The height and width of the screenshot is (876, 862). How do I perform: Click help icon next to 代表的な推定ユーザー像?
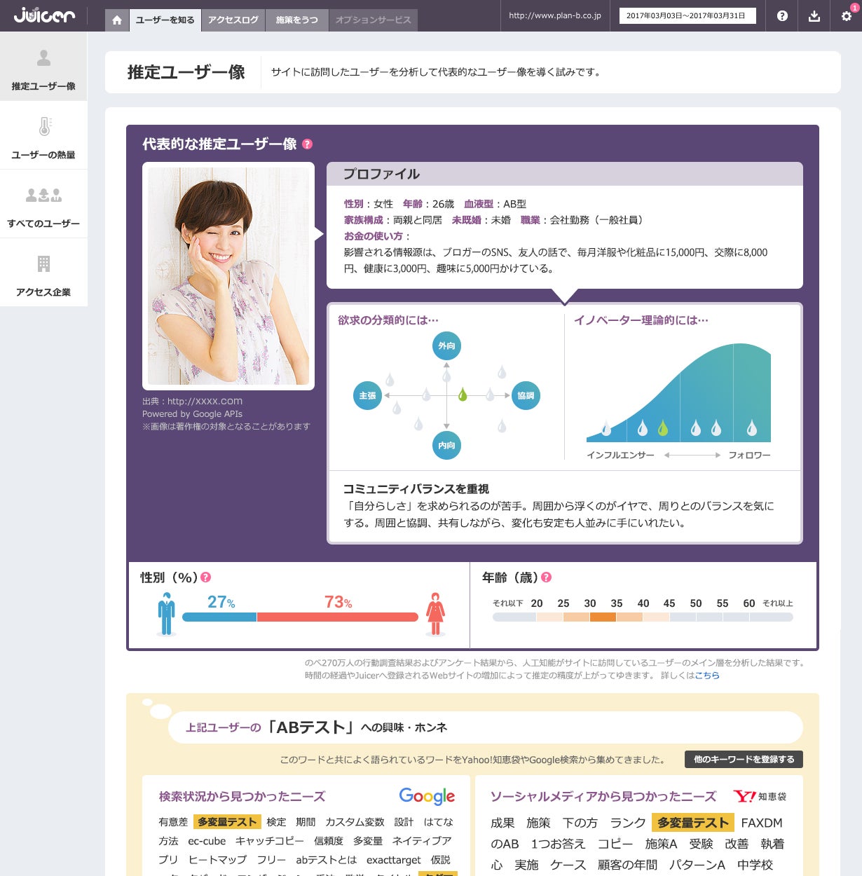coord(307,144)
